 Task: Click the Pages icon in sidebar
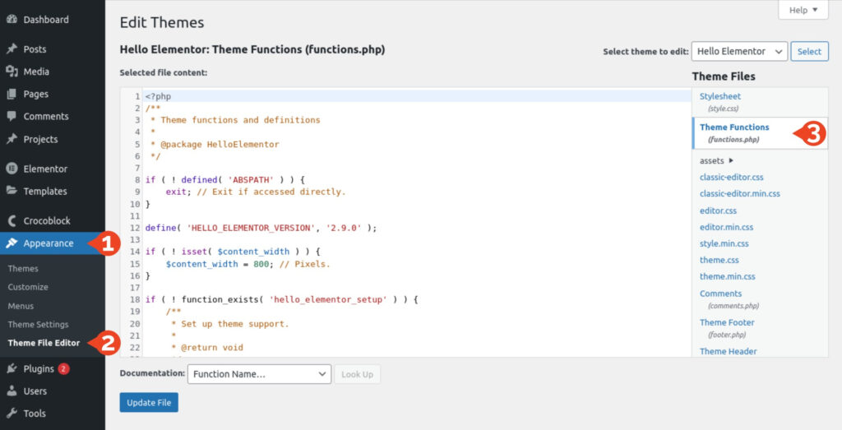coord(12,94)
